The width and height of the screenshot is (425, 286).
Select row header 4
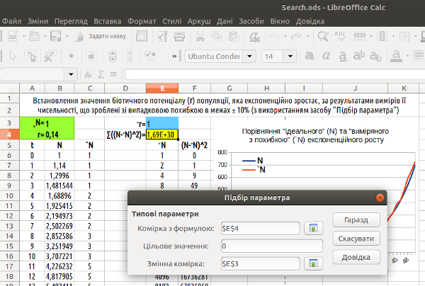click(9, 135)
